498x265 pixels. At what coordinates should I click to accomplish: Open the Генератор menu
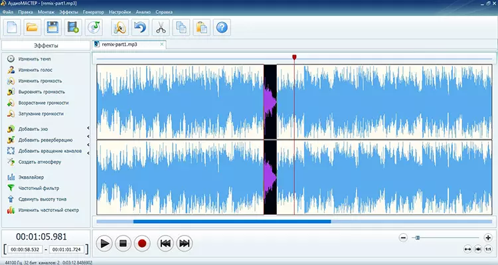pos(94,12)
